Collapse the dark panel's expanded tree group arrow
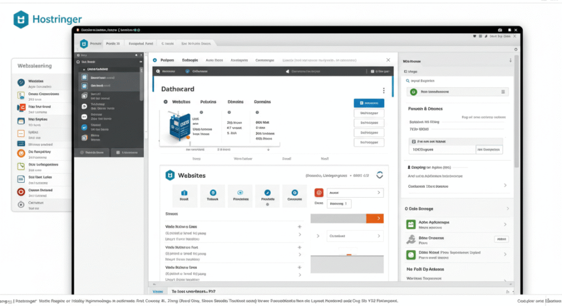The height and width of the screenshot is (306, 562). 84,70
